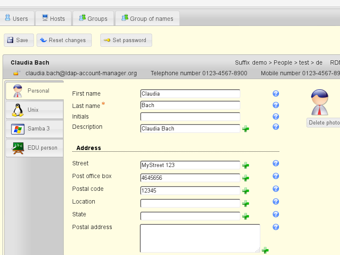
Task: Click the help icon for Postal code
Action: tap(275, 189)
